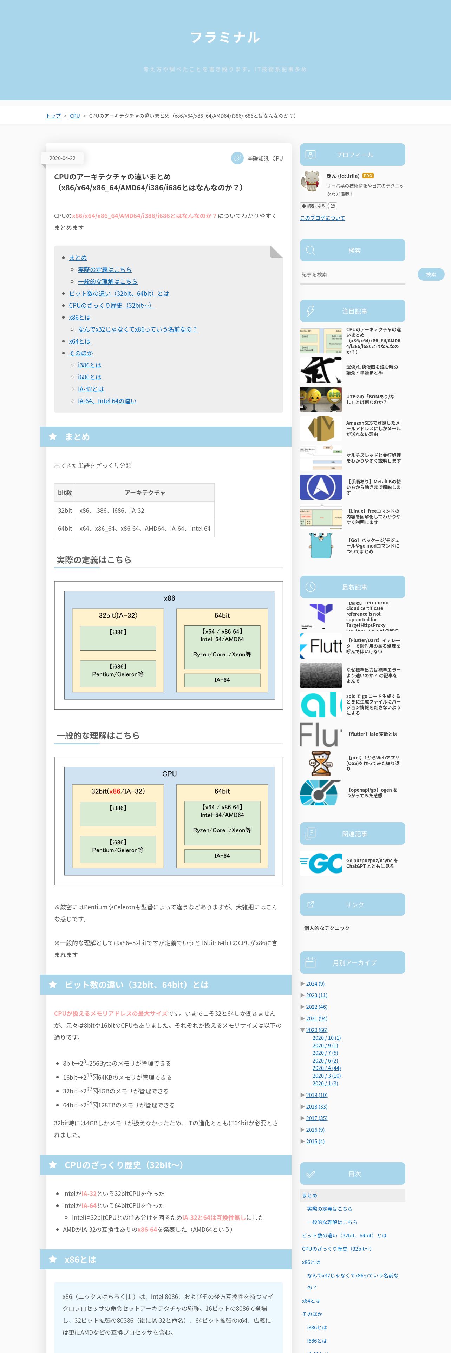
Task: Open the AmazonSES article thumbnail
Action: pyautogui.click(x=321, y=429)
